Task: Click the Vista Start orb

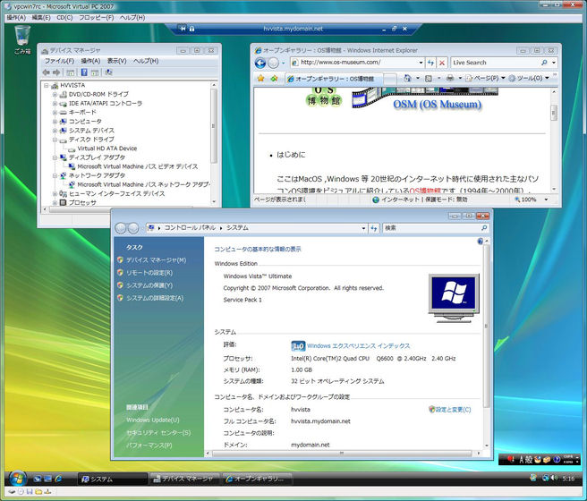Action: click(x=17, y=478)
